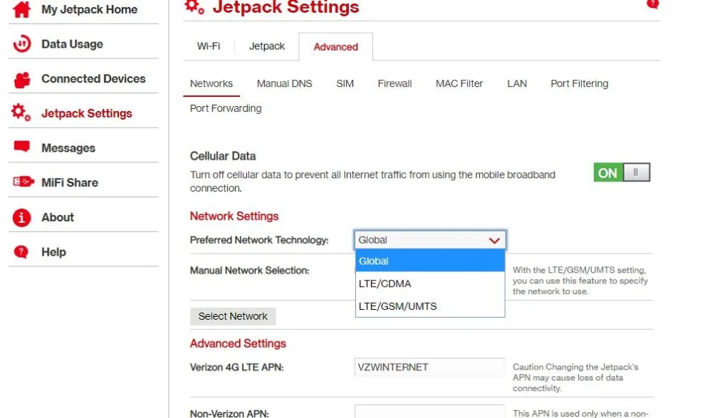Click the Data Usage gauge icon

[x=21, y=44]
